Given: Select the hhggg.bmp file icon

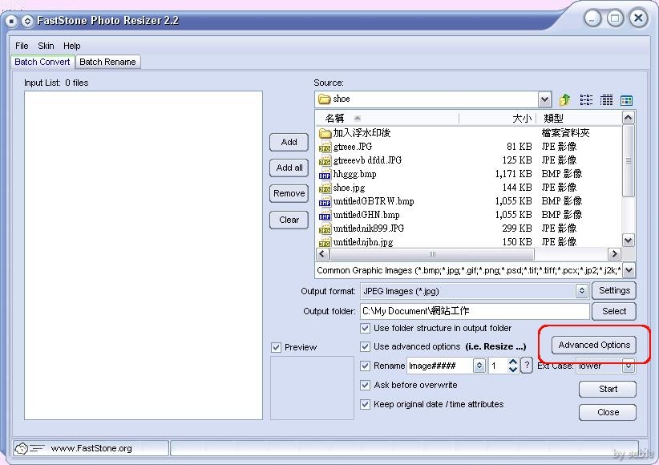Looking at the screenshot, I should click(x=325, y=174).
